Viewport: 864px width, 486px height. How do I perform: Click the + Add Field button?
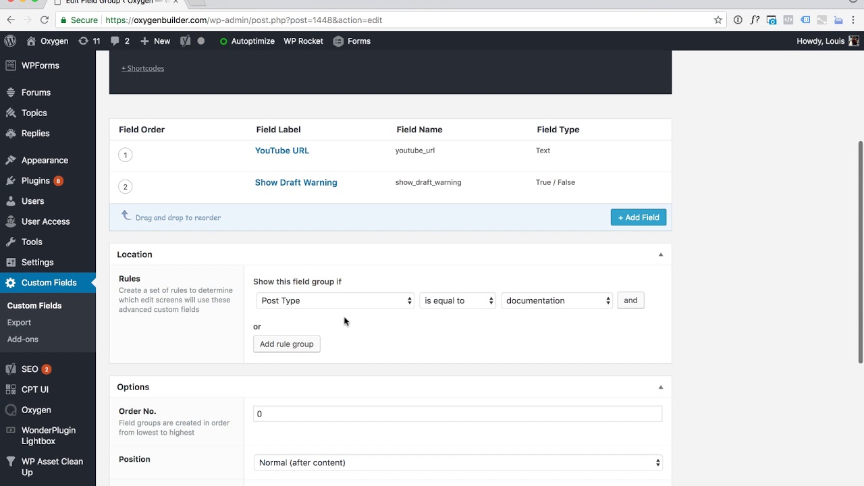pyautogui.click(x=639, y=217)
